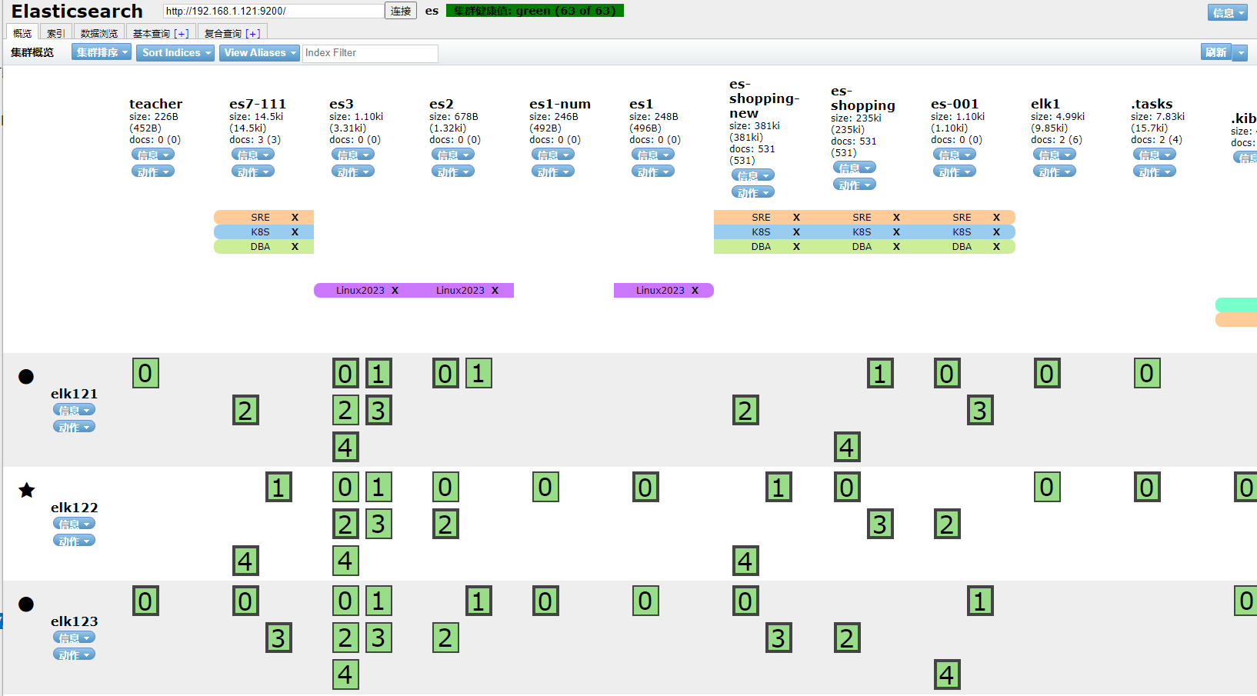
Task: Select shard 4 of es-001 on elk123
Action: coord(947,675)
